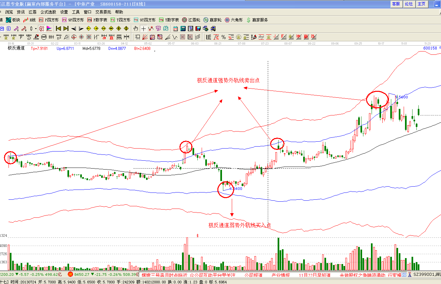441x284 pixels.
Task: Jump to first bar with skip-start arrow
Action: pos(59,29)
